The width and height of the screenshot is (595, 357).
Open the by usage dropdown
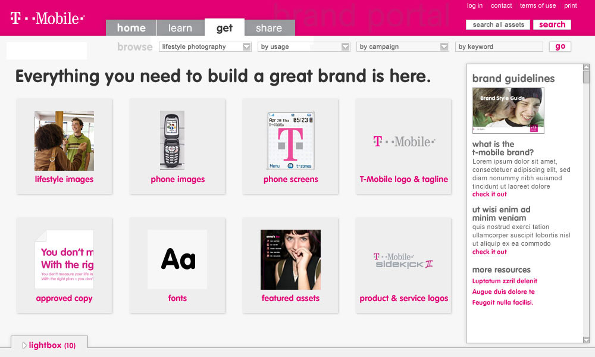pos(304,46)
